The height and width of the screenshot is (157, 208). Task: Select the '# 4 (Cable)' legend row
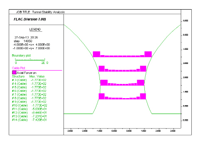tap(29, 84)
